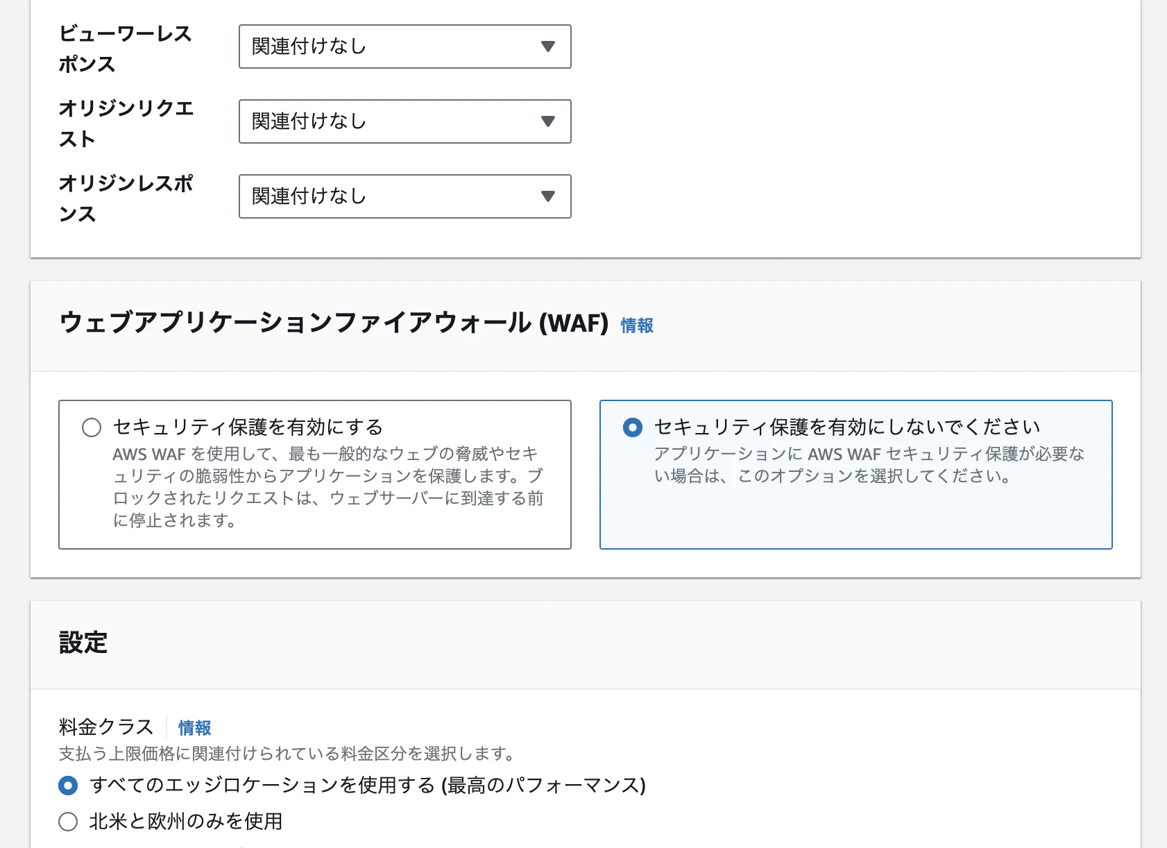Open the オリジンリクエスト function dropdown
Image resolution: width=1167 pixels, height=848 pixels.
point(404,121)
